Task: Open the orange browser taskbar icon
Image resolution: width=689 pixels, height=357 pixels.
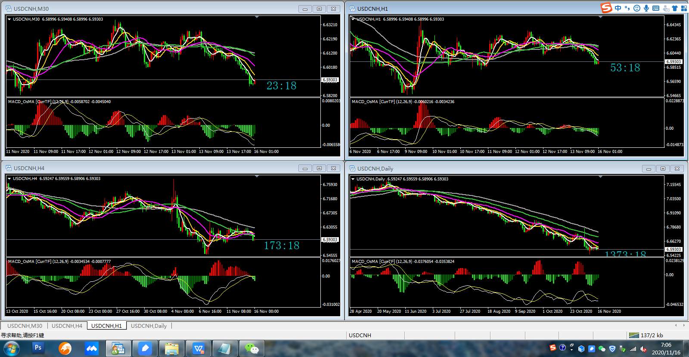Action: coord(65,348)
